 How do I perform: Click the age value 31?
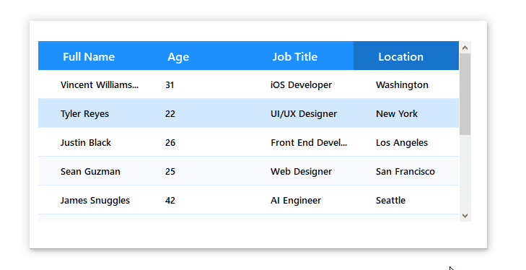tap(170, 85)
